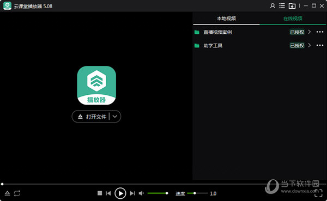Click the playback progress bar handle
Image resolution: width=327 pixels, height=201 pixels.
tap(2, 184)
